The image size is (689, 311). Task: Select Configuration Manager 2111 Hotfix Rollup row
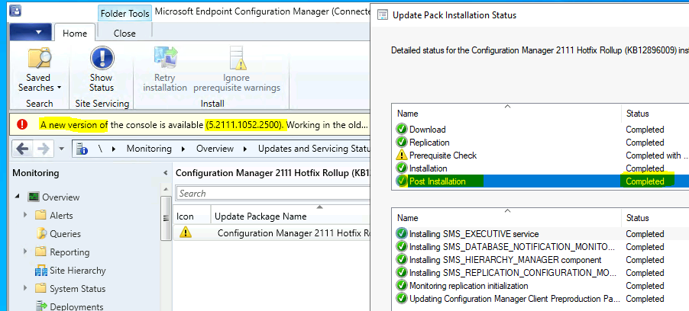click(x=272, y=233)
